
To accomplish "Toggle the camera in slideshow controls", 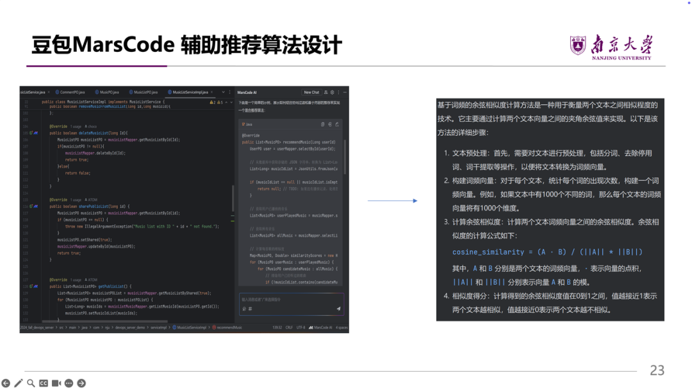I will (56, 383).
